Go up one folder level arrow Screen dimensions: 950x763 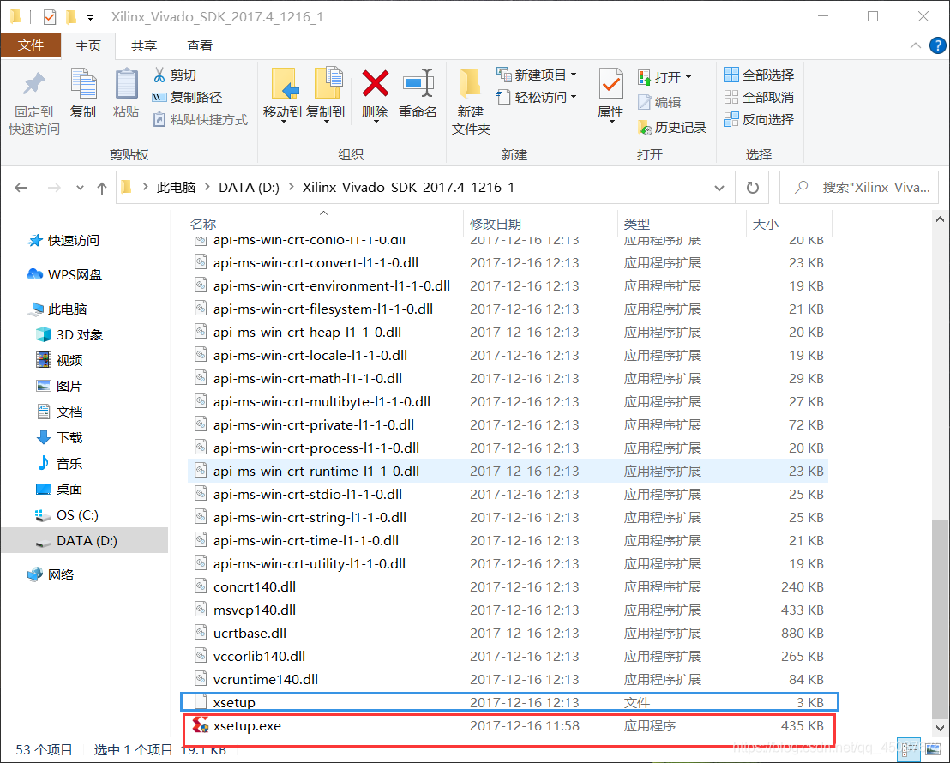102,188
